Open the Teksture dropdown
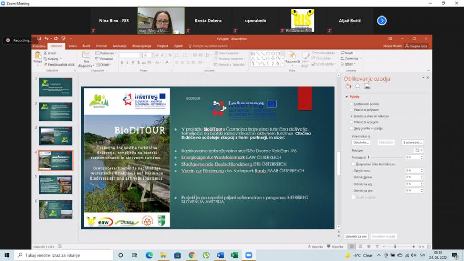This screenshot has height=261, width=464. (x=419, y=150)
